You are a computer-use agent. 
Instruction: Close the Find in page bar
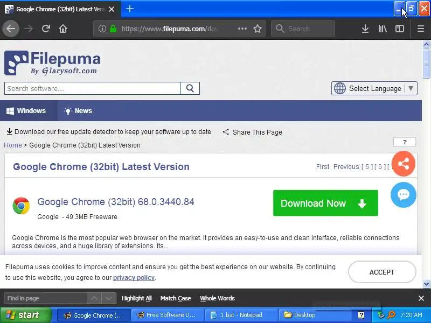point(421,298)
